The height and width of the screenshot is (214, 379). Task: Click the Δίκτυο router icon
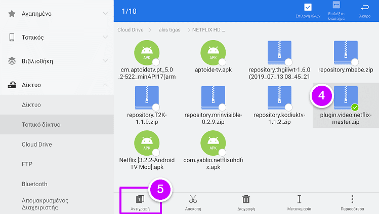[x=12, y=85]
